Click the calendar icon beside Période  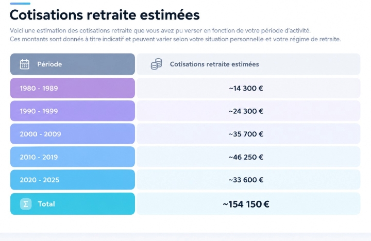coord(25,64)
